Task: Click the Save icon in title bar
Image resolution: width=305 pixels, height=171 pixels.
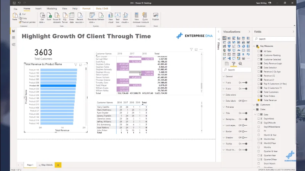Action: 14,3
